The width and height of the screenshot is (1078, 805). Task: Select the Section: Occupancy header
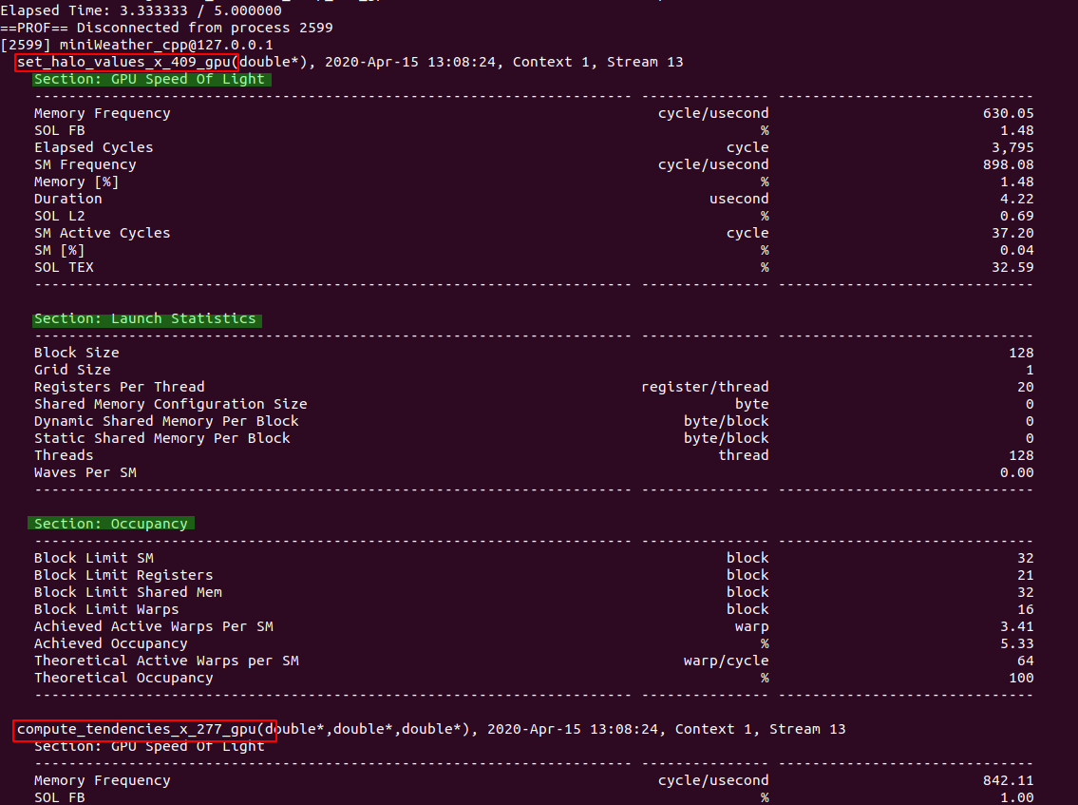tap(112, 524)
